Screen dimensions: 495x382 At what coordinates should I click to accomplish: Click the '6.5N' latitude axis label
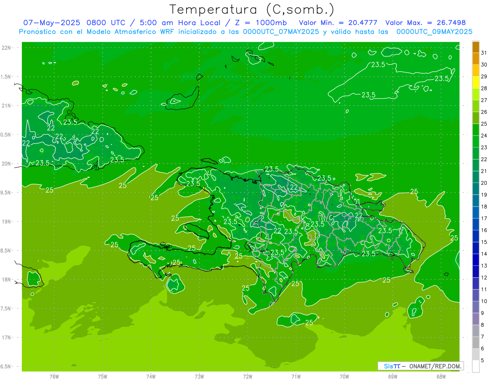(x=6, y=366)
